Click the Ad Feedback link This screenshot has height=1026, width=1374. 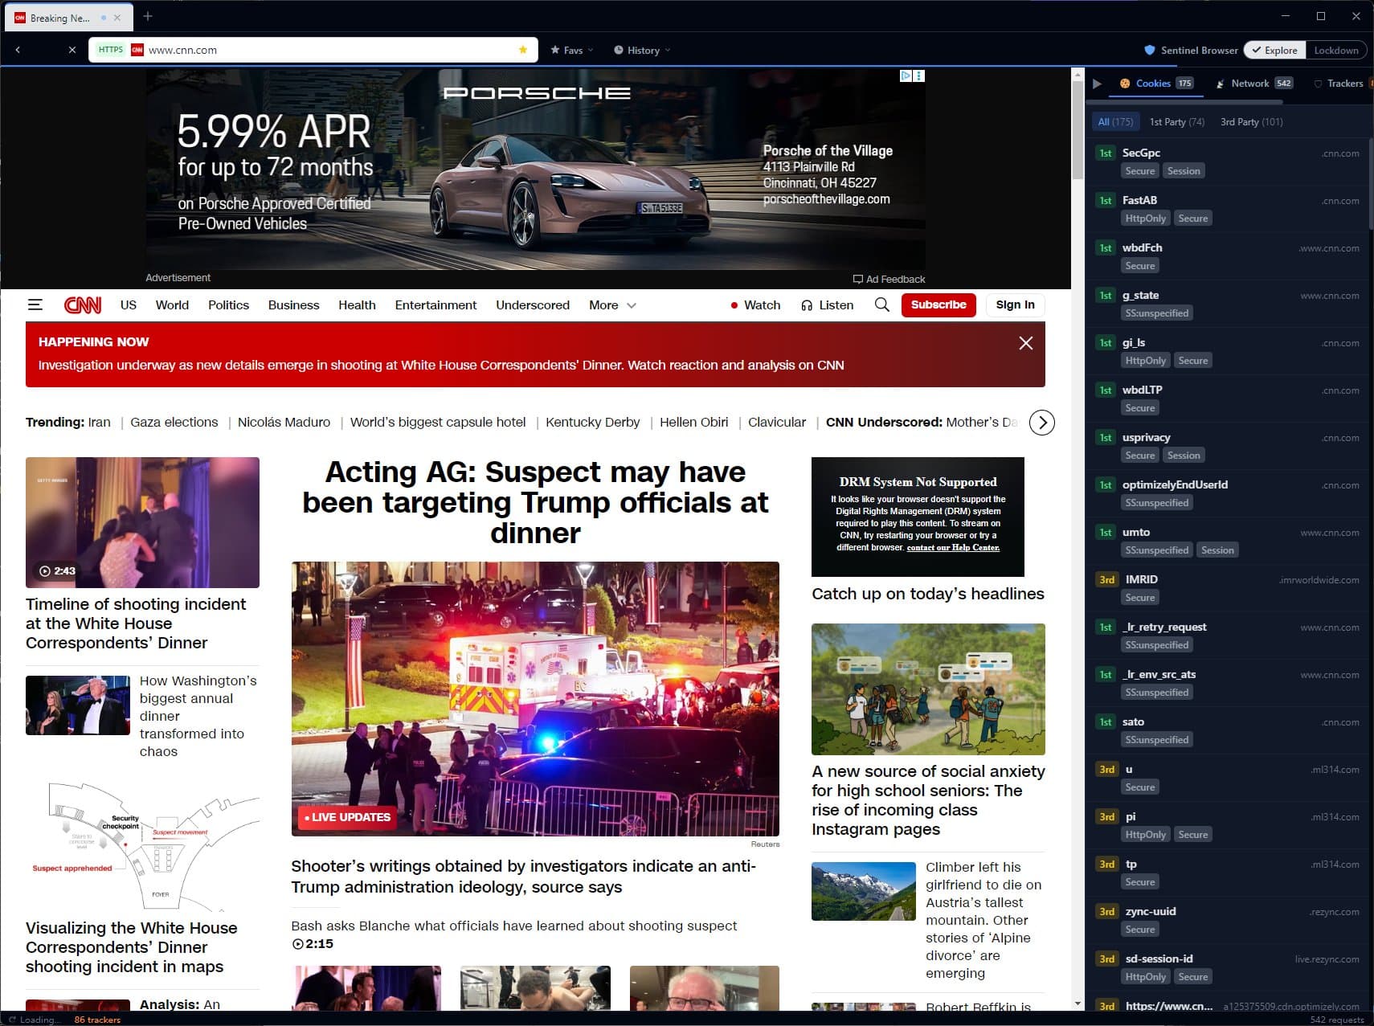[x=889, y=280]
